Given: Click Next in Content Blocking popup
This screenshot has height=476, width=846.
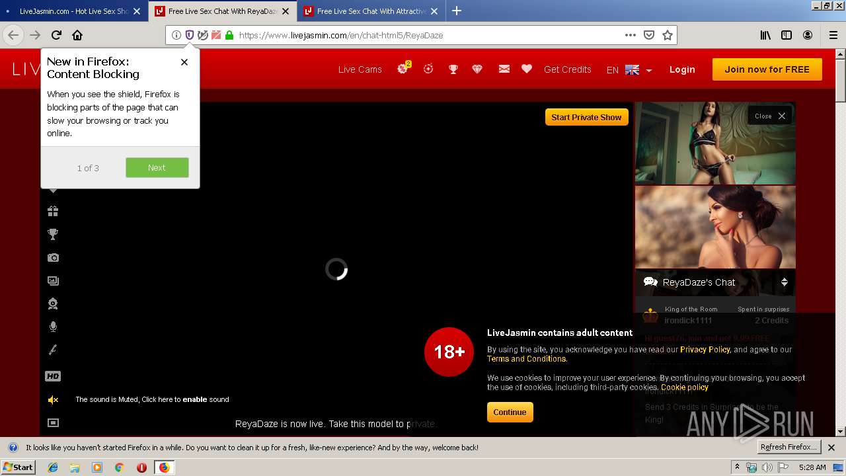Looking at the screenshot, I should tap(157, 167).
